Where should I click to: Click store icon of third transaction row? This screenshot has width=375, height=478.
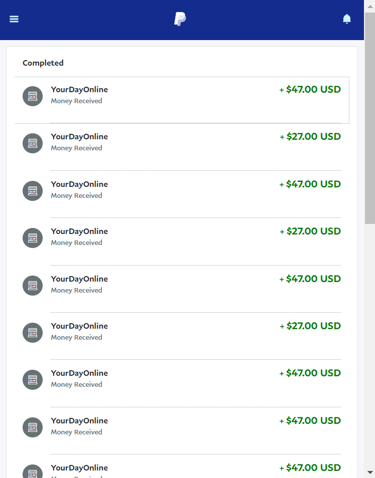coord(33,191)
